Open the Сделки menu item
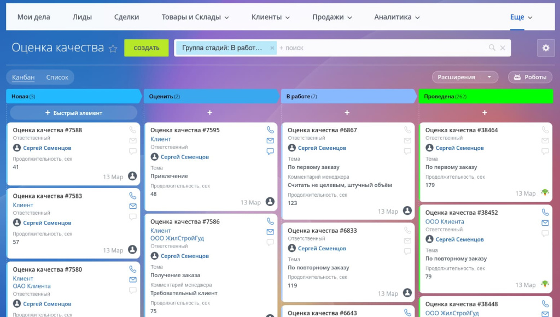The width and height of the screenshot is (560, 317). click(x=126, y=17)
